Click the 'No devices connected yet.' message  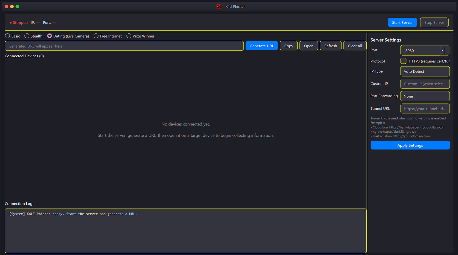(185, 124)
